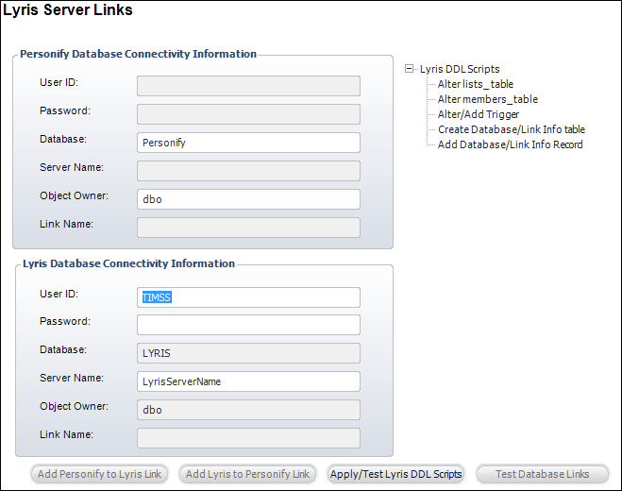Select Alter members_ table script

click(x=488, y=99)
